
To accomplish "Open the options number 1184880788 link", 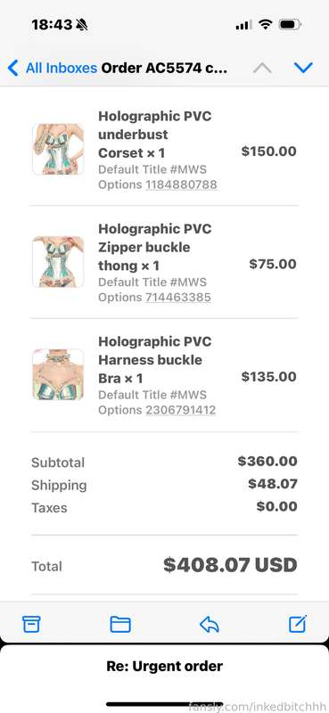I will coord(181,184).
